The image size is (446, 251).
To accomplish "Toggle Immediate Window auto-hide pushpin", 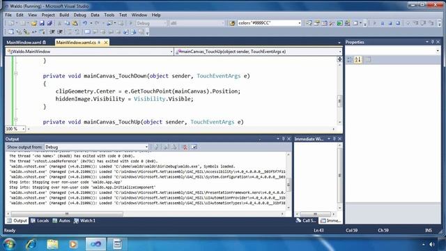I will [334, 139].
